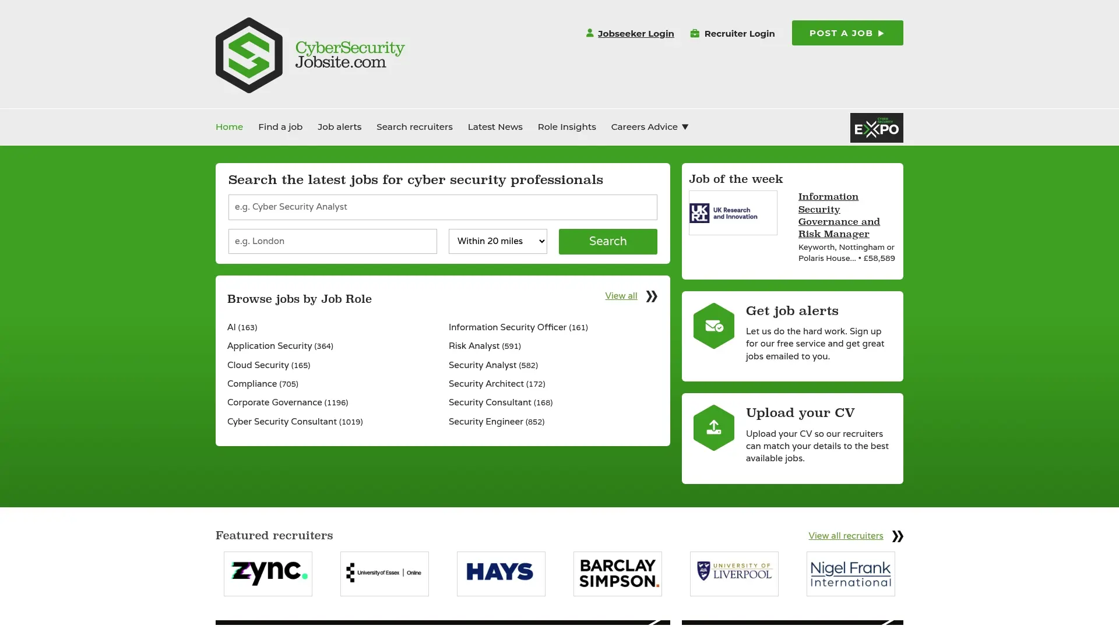1119x629 pixels.
Task: Open the Barclay Simpson recruiter logo
Action: pos(618,574)
